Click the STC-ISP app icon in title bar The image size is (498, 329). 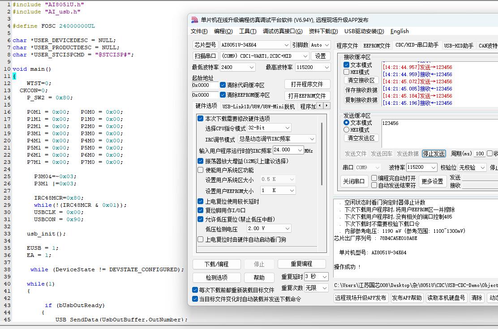coord(194,20)
